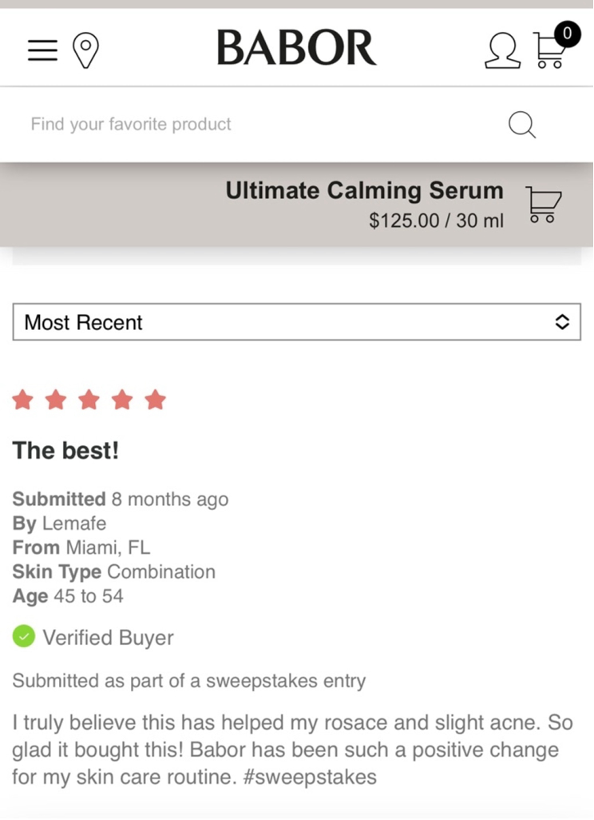
Task: Click the review title The best!
Action: click(65, 450)
